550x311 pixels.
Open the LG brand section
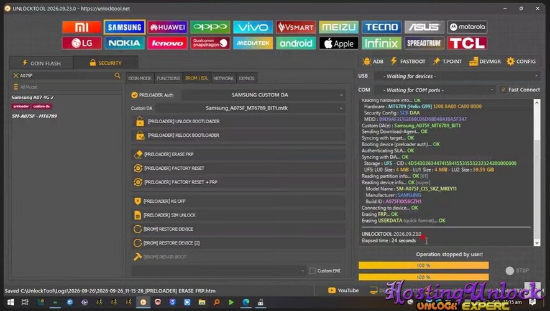82,43
